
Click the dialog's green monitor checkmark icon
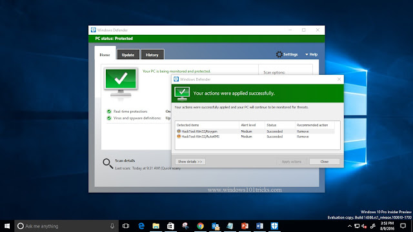click(x=182, y=93)
